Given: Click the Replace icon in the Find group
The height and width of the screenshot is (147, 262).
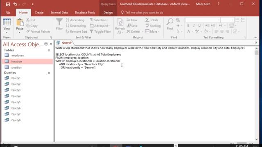Looking at the screenshot, I should click(178, 20).
